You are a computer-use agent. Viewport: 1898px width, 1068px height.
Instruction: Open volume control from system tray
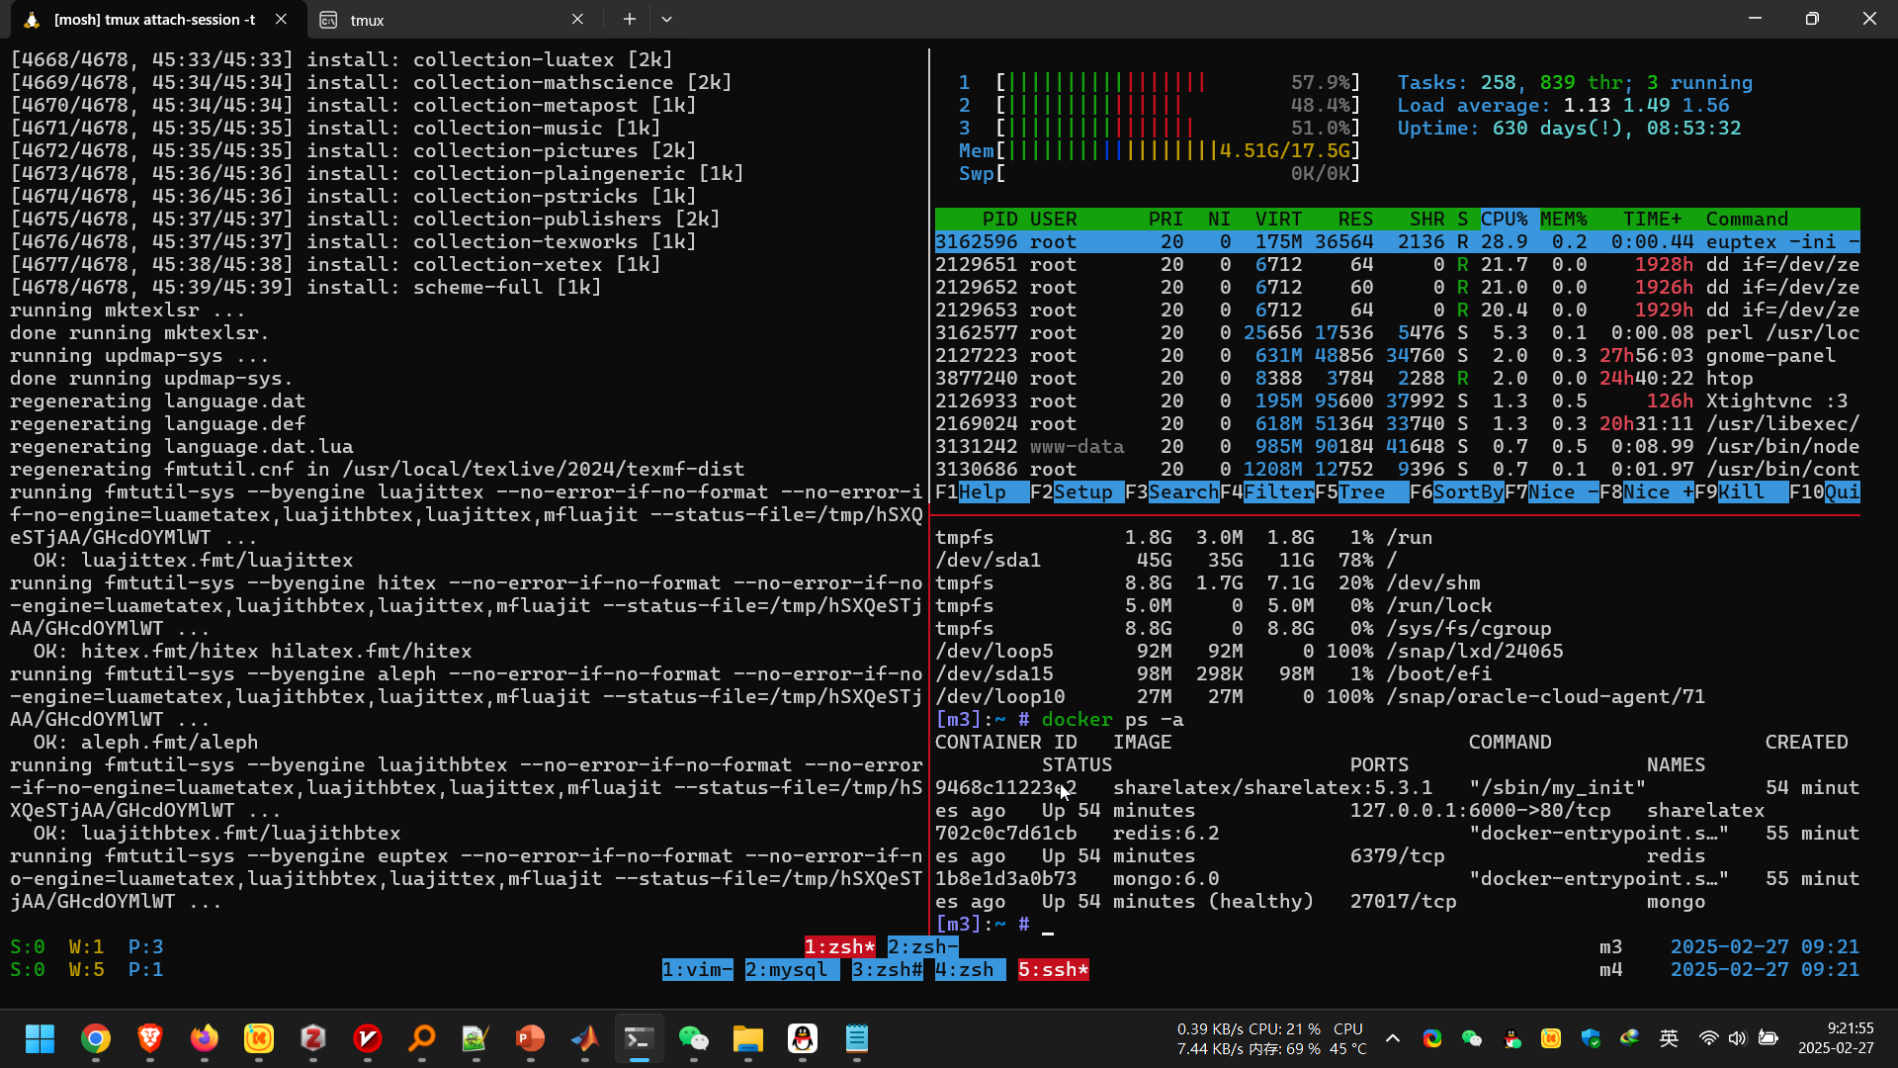click(x=1737, y=1038)
